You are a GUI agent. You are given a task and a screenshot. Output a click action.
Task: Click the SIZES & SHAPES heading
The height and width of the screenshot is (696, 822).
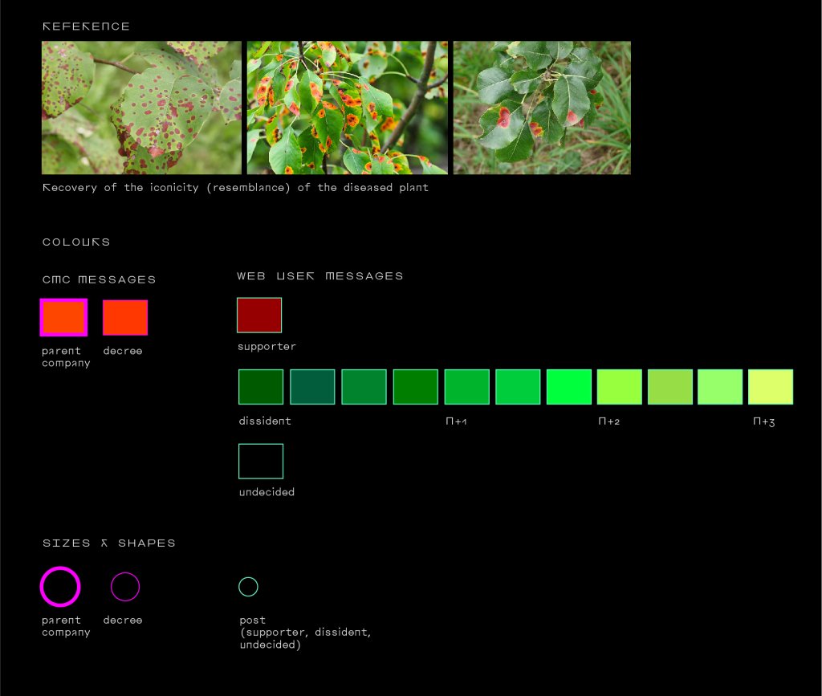(109, 543)
